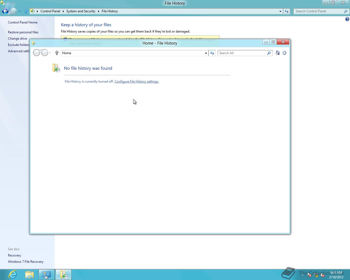The image size is (350, 280).
Task: Go back in Control Panel window
Action: pyautogui.click(x=5, y=11)
